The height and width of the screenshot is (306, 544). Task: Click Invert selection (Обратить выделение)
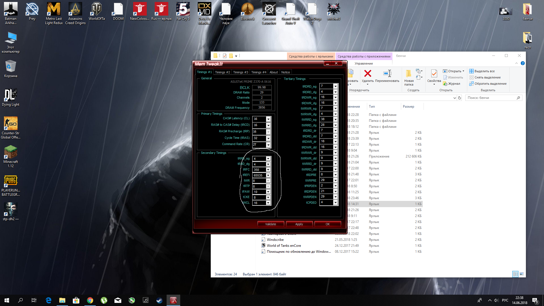pos(490,84)
